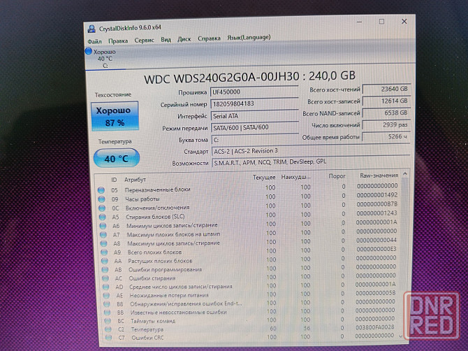This screenshot has height=351, width=468.
Task: Click status icon for A6 Минимум циклов
Action: click(x=103, y=226)
